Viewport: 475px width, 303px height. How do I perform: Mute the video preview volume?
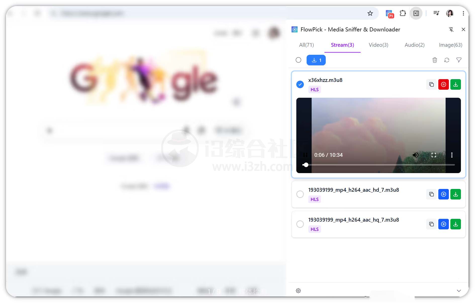click(x=416, y=155)
